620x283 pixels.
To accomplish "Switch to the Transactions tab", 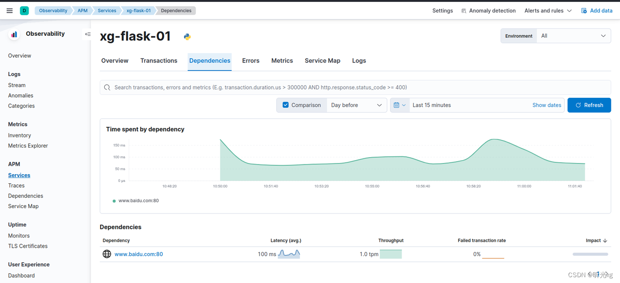I will pyautogui.click(x=159, y=60).
